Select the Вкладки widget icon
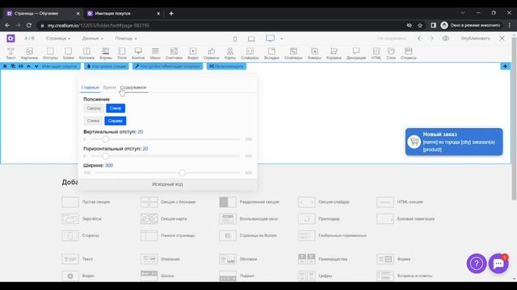Image resolution: width=517 pixels, height=290 pixels. (271, 53)
